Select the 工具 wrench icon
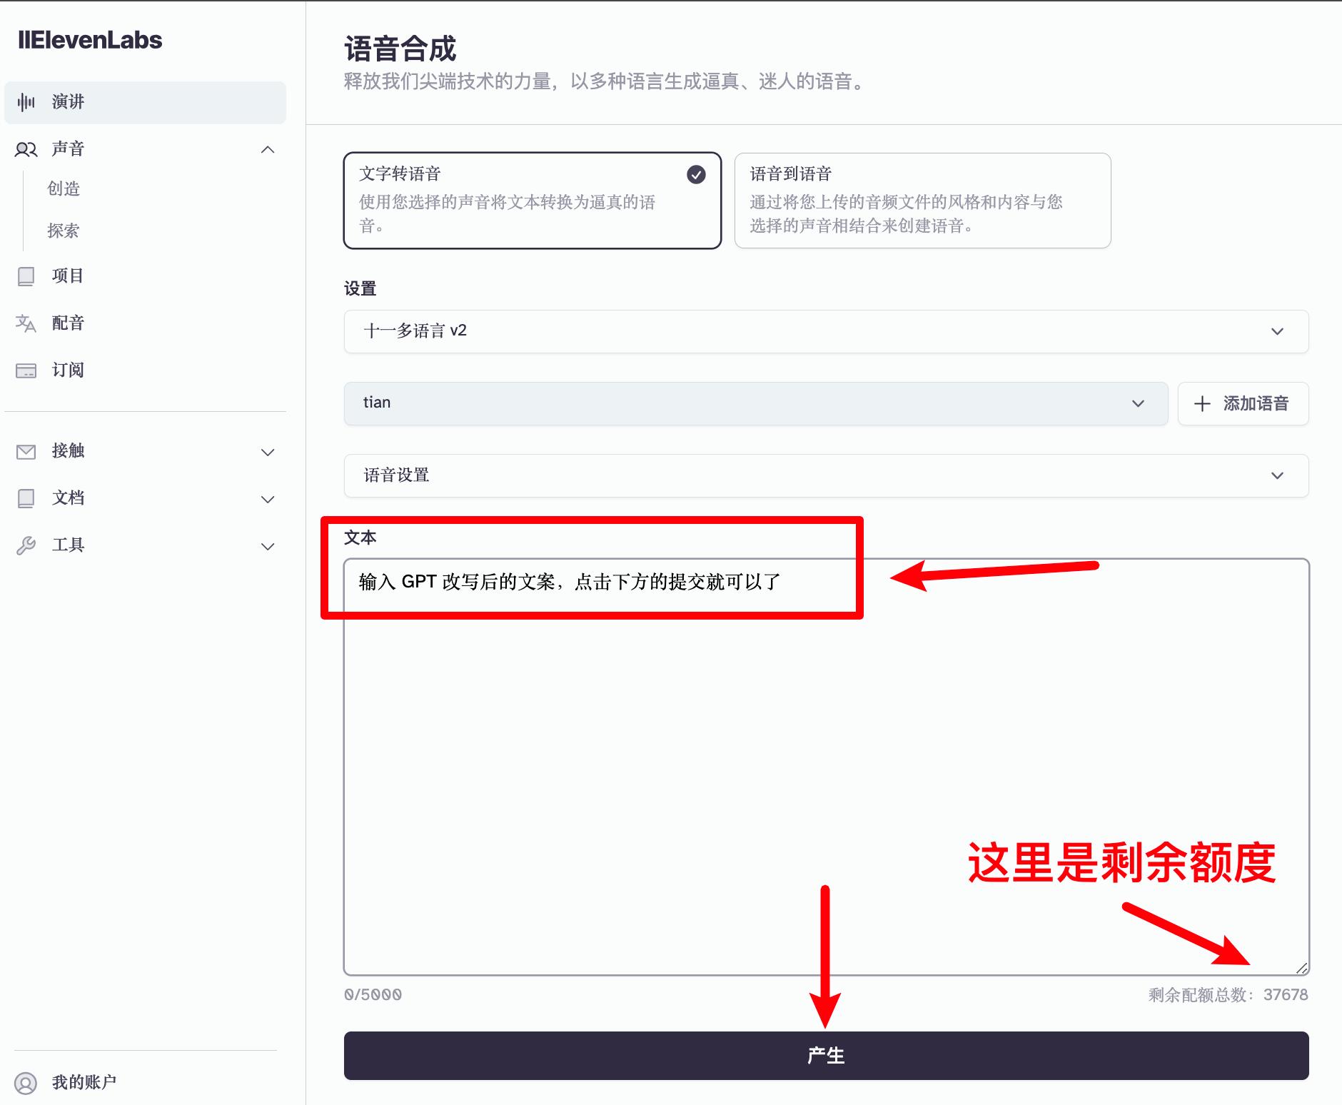 [x=26, y=545]
